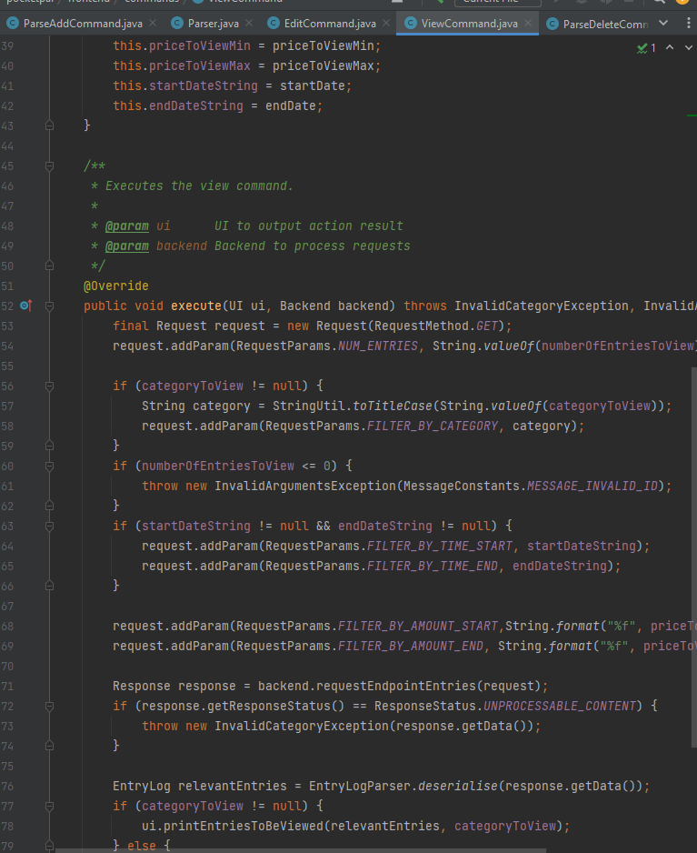Image resolution: width=697 pixels, height=853 pixels.
Task: Collapse constructor fold marker at line 43
Action: coord(49,125)
